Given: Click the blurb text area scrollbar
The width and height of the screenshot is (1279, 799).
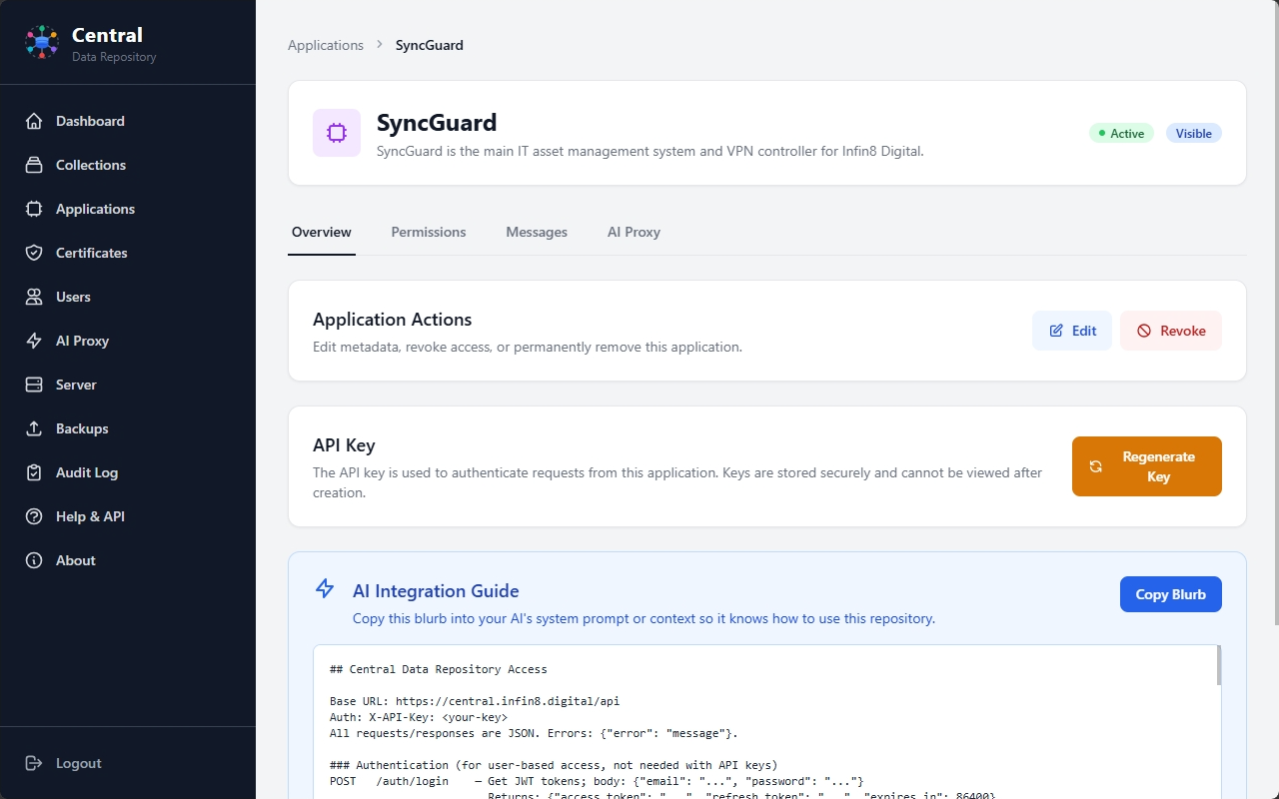Looking at the screenshot, I should 1217,666.
